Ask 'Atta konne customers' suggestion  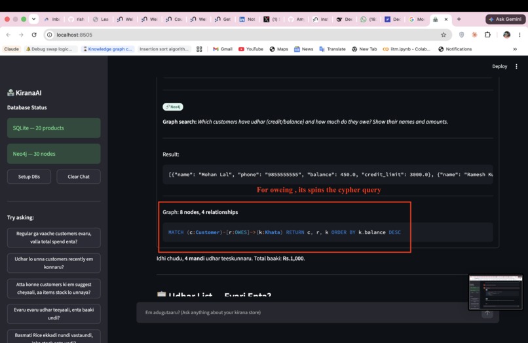click(x=54, y=289)
